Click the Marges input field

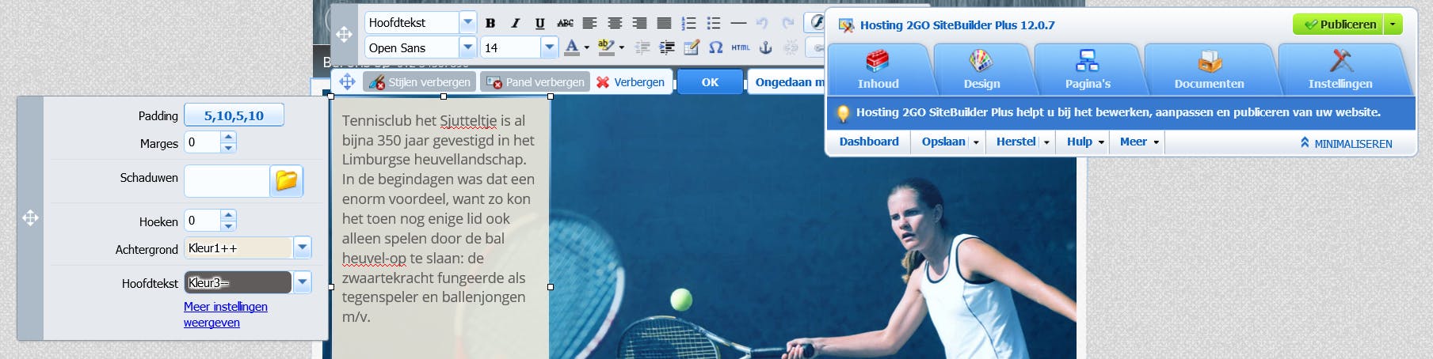coord(202,142)
